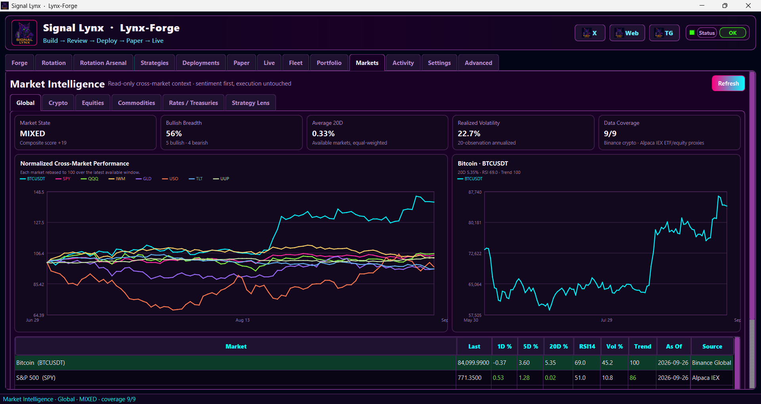Sort table by the RSI14 column header
The width and height of the screenshot is (761, 404).
pyautogui.click(x=587, y=346)
